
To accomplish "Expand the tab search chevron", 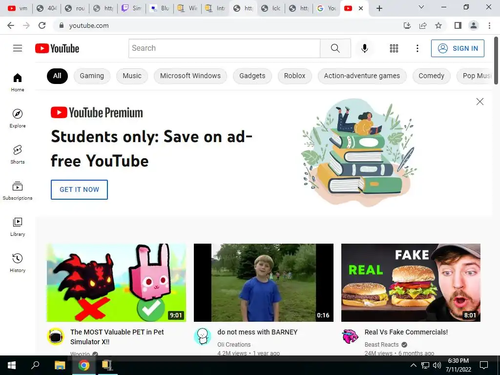I will 421,7.
